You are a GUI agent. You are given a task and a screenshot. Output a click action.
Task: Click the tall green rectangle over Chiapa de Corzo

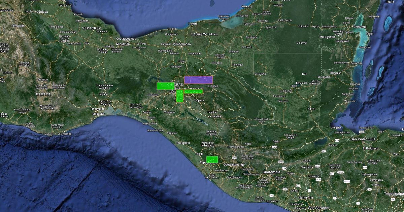pos(179,96)
